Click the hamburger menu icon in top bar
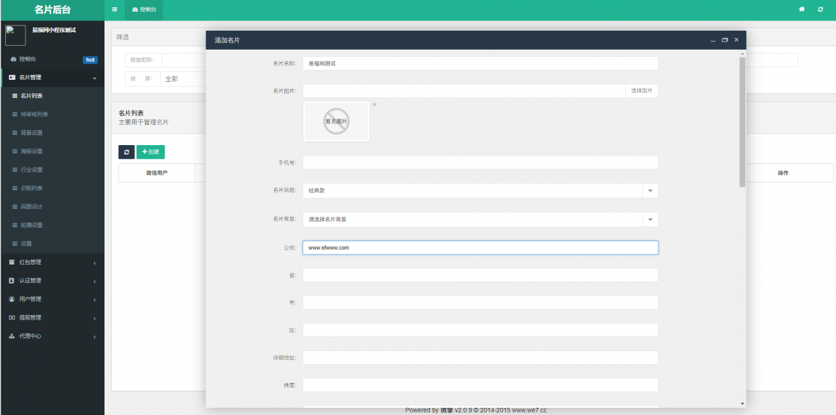This screenshot has width=836, height=415. [x=114, y=10]
